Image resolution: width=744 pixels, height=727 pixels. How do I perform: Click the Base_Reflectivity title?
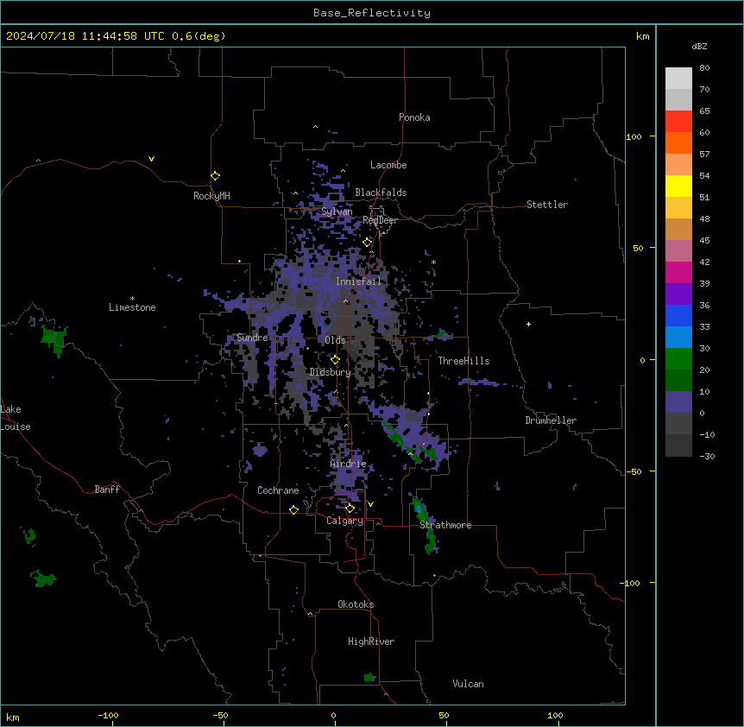(x=372, y=13)
